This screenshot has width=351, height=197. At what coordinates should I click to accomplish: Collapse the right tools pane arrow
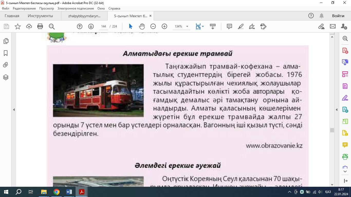click(337, 110)
